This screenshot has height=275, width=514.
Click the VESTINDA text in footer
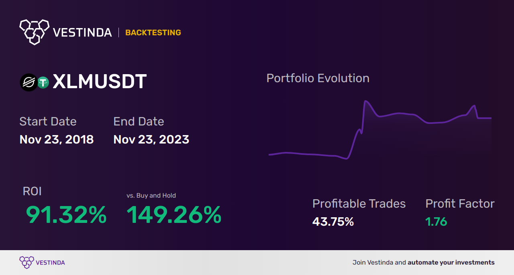50,263
